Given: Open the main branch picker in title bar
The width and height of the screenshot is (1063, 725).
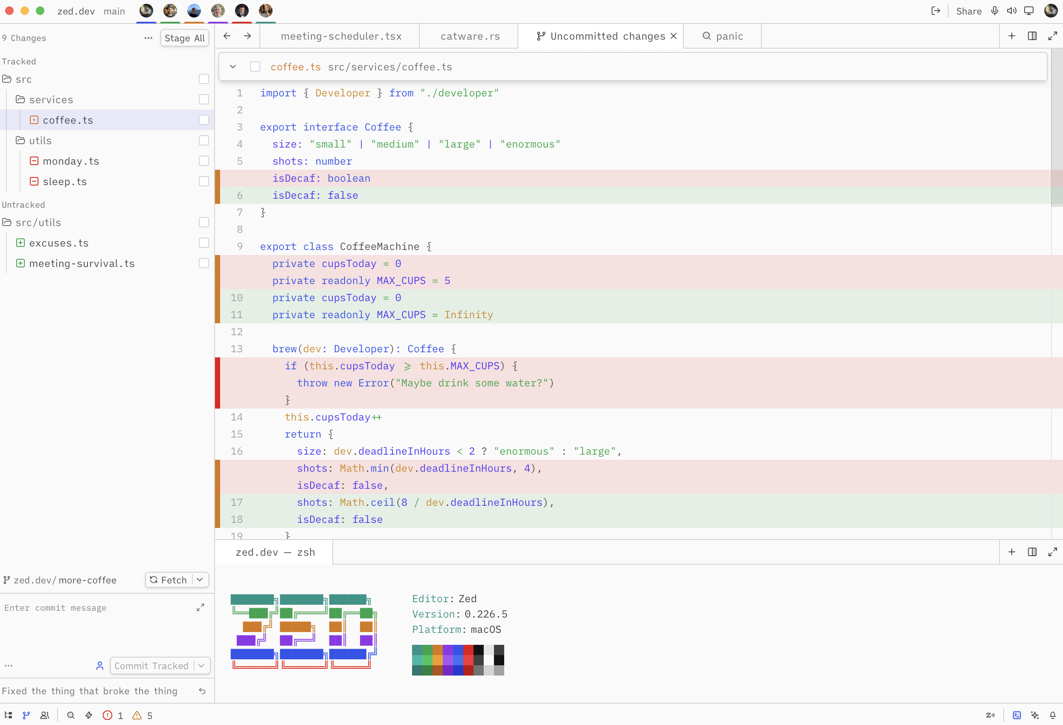Looking at the screenshot, I should pos(114,11).
